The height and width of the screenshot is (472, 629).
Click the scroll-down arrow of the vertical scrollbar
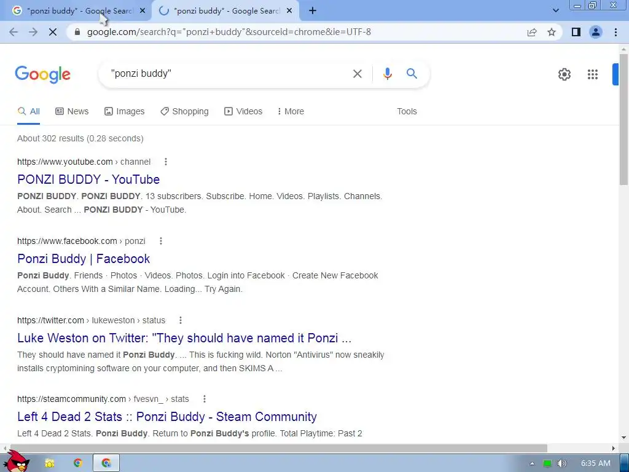click(623, 438)
